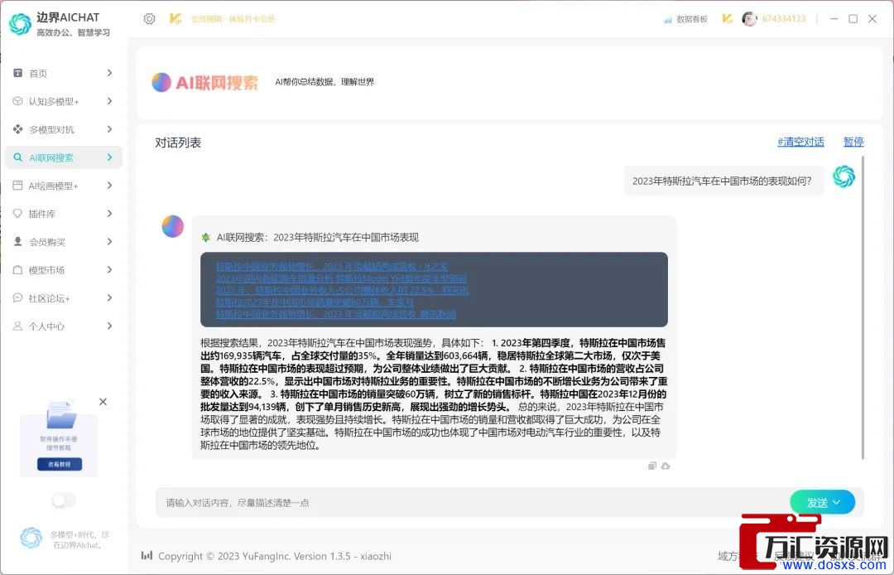
Task: Open the source link mentioning Model Y
Action: click(341, 278)
